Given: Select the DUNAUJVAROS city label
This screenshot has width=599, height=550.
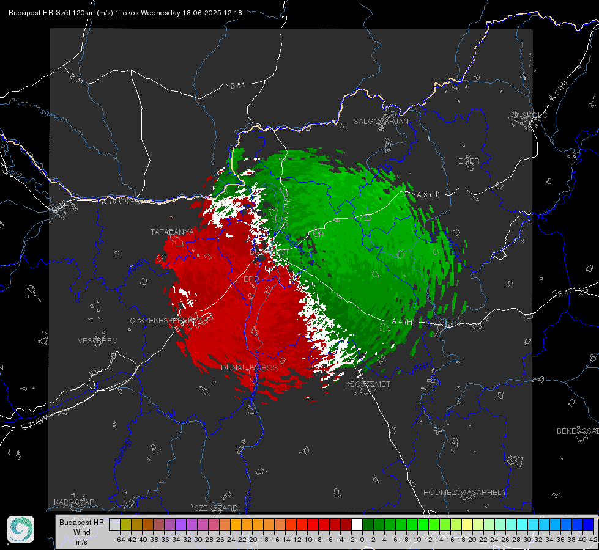Looking at the screenshot, I should click(x=249, y=367).
